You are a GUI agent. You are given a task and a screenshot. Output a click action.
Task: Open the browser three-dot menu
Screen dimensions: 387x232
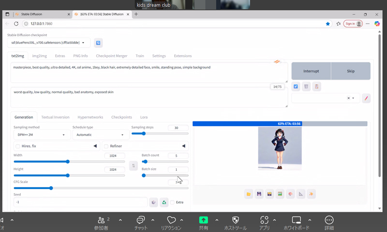click(x=368, y=24)
